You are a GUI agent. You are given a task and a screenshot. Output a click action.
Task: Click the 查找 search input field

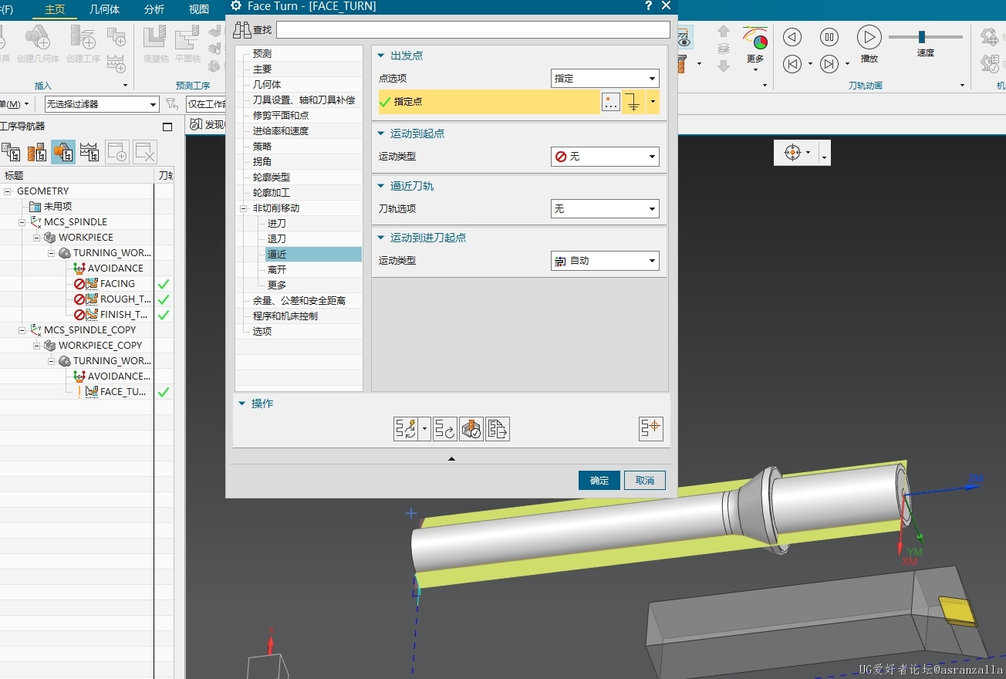473,29
